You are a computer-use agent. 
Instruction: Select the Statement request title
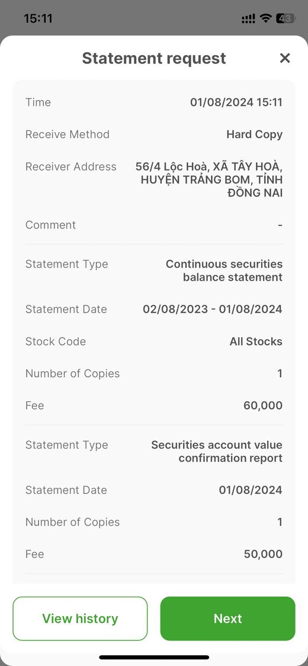tap(154, 58)
